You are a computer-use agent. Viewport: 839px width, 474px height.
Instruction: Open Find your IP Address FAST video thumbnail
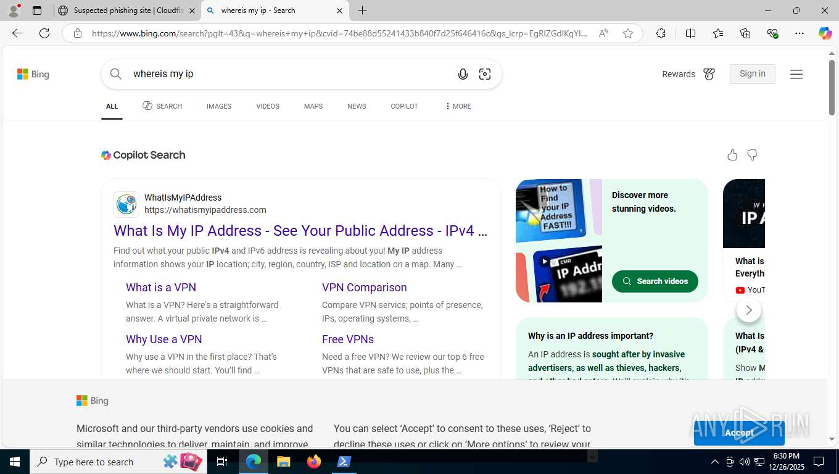(x=550, y=210)
